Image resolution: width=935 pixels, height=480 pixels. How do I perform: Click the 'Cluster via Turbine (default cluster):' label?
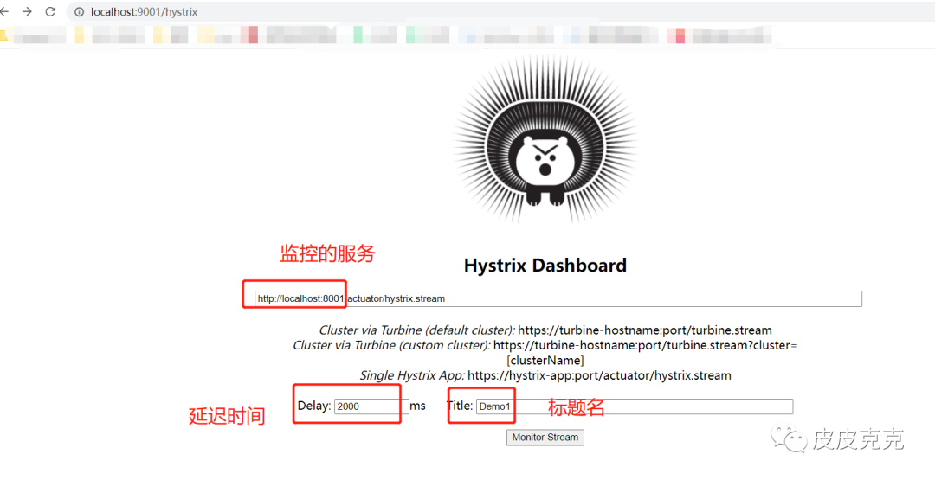click(x=416, y=330)
